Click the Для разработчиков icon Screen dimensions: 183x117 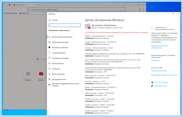(x=49, y=79)
